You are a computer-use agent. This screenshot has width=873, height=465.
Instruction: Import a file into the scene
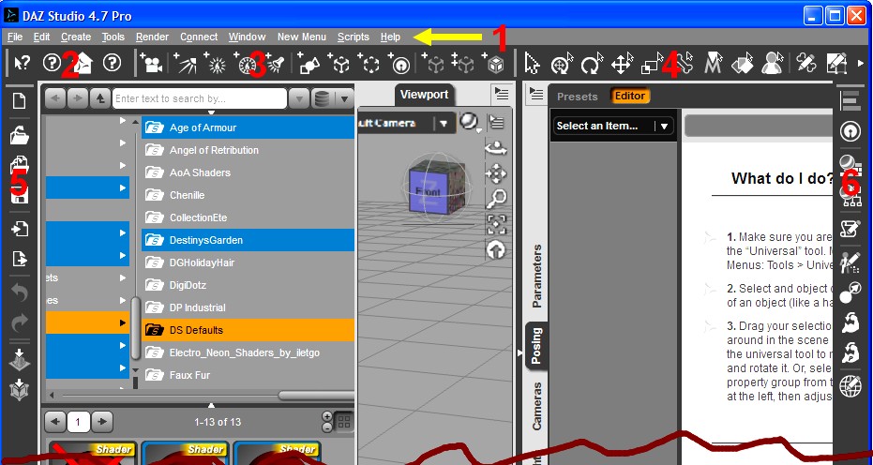click(20, 229)
